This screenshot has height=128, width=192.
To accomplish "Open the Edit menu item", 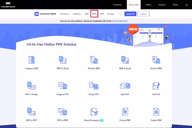I will coord(87,14).
